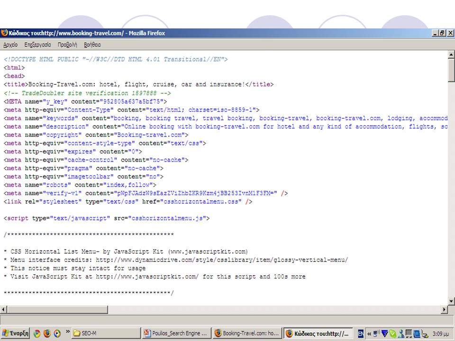Click horizontal scrollbar right arrow
Screen dimensions: 455x341
pyautogui.click(x=444, y=309)
